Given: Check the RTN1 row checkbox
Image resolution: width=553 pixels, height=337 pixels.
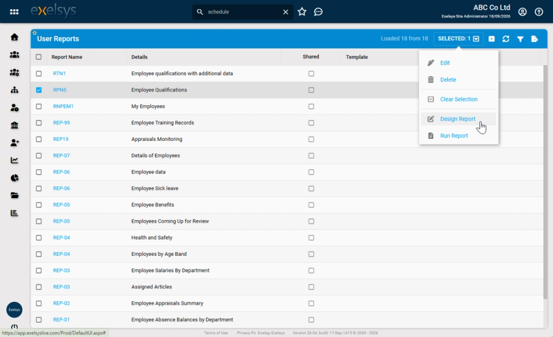Looking at the screenshot, I should [x=39, y=73].
